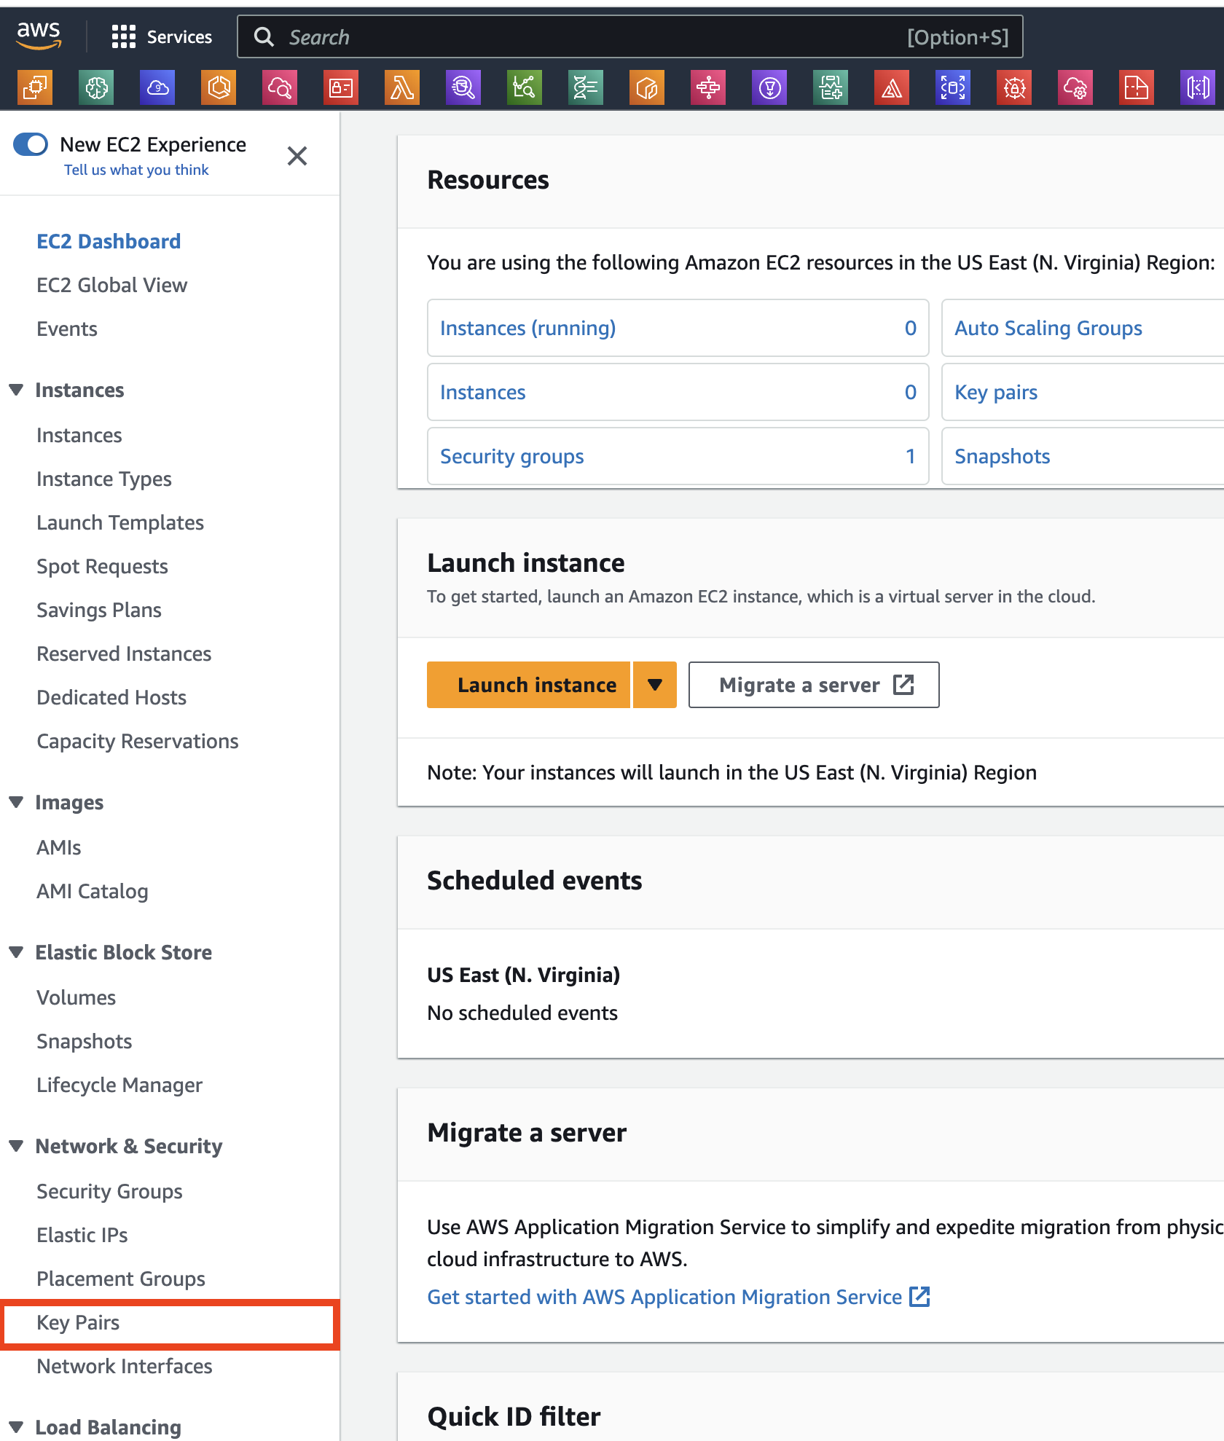1224x1441 pixels.
Task: Open the Services grid menu
Action: 162,36
